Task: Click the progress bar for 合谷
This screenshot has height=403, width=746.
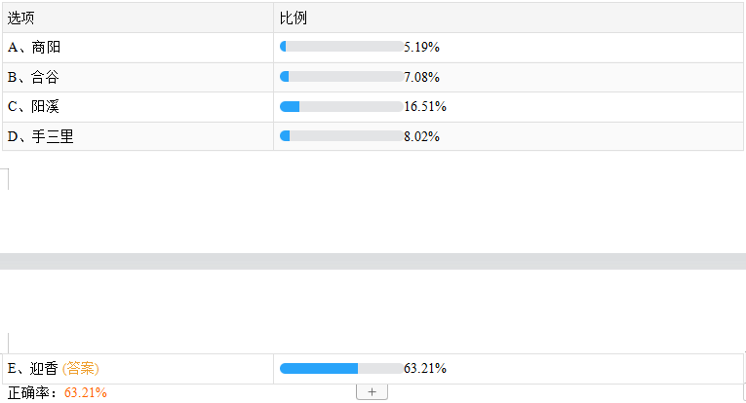Action: [341, 77]
